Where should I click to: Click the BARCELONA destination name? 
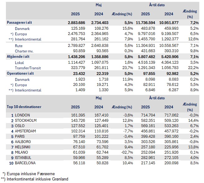[25, 163]
